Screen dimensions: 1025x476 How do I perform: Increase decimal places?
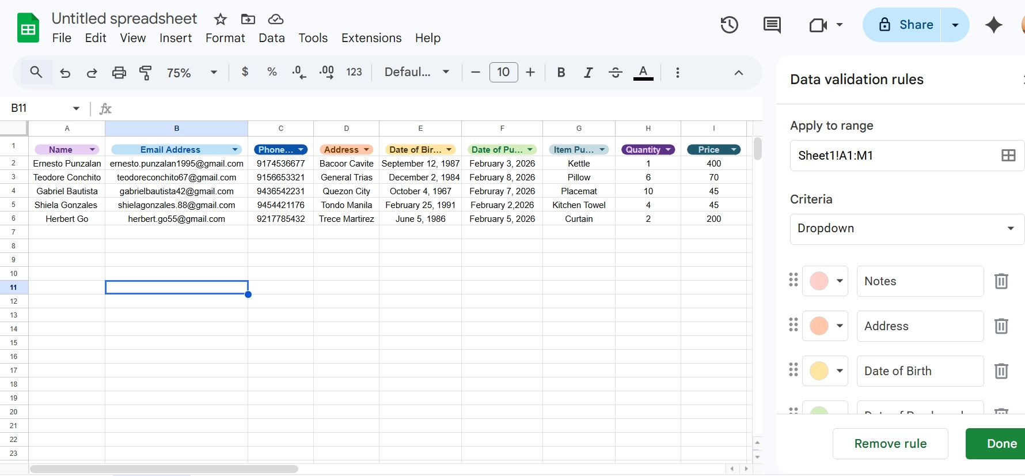point(327,73)
